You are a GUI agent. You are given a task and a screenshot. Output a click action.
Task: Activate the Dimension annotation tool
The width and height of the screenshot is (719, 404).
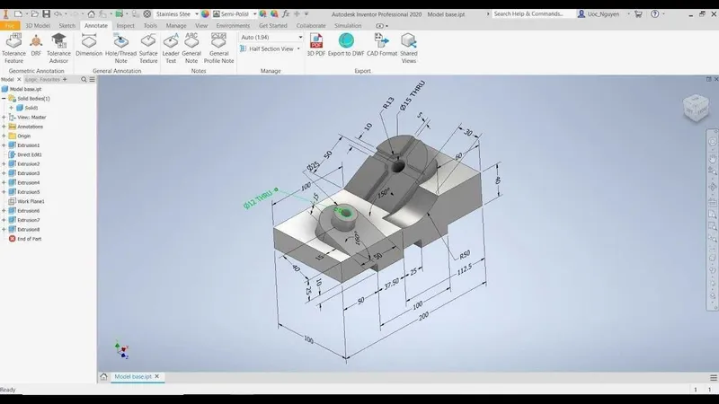tap(89, 45)
